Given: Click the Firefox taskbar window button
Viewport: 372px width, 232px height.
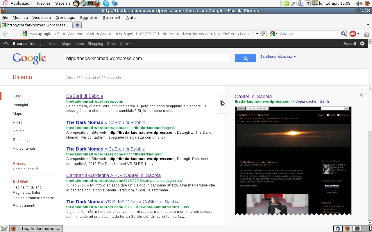Looking at the screenshot, I should click(x=36, y=229).
